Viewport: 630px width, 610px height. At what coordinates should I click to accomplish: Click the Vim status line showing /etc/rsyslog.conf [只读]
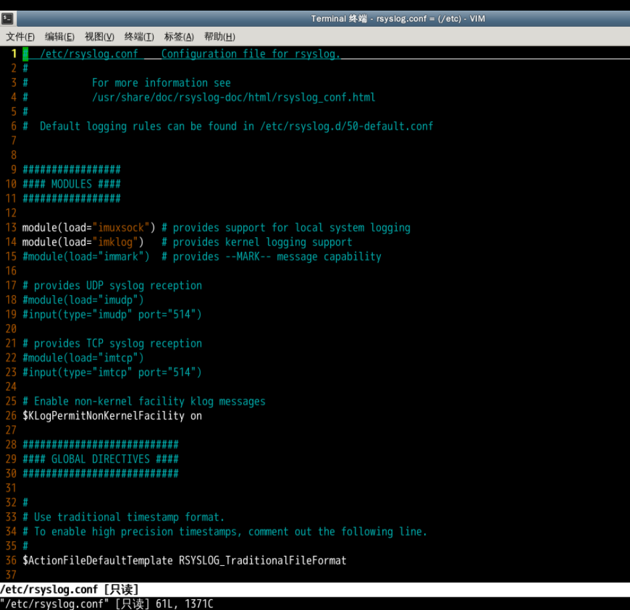click(69, 589)
